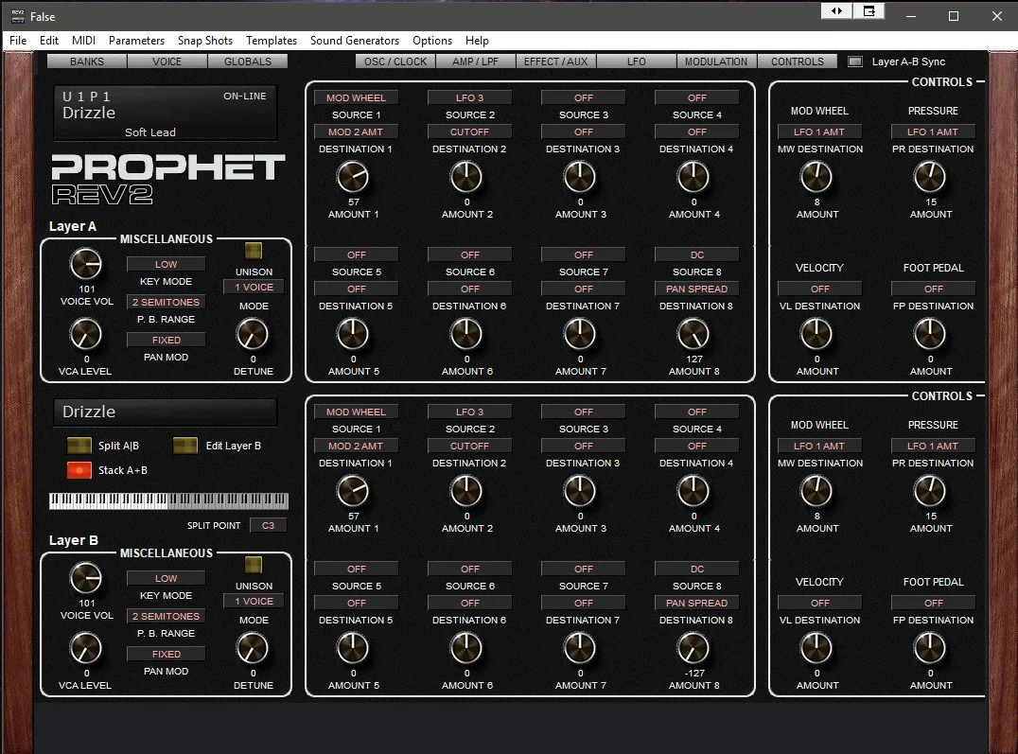Open the BANKS page
Image resolution: width=1018 pixels, height=754 pixels.
(87, 61)
